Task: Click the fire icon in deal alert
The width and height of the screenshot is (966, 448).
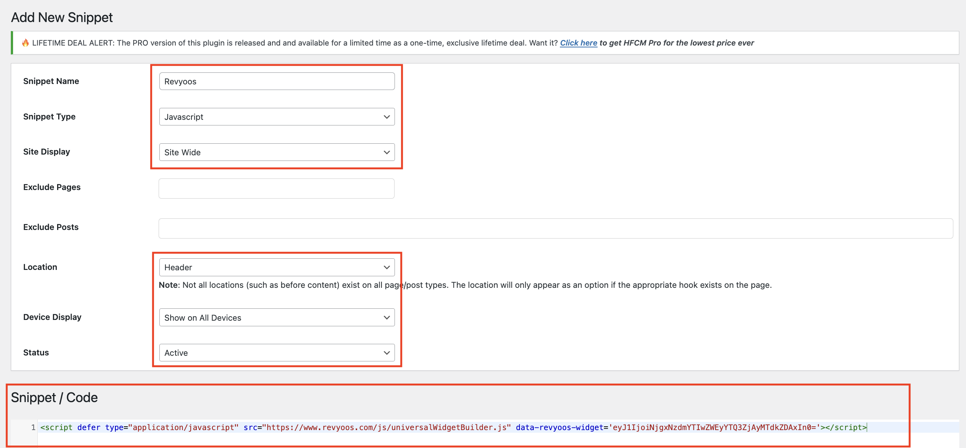Action: [25, 43]
